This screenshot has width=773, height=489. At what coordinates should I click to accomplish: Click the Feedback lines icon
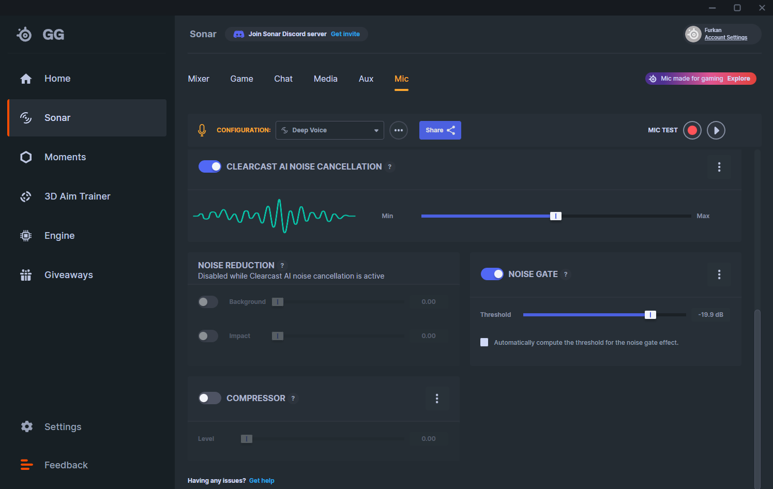pyautogui.click(x=27, y=465)
